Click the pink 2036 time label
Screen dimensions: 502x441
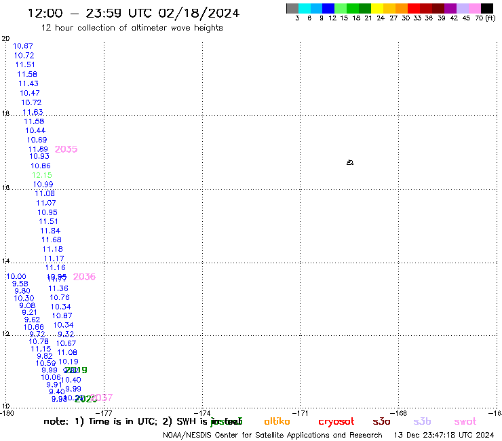point(84,277)
